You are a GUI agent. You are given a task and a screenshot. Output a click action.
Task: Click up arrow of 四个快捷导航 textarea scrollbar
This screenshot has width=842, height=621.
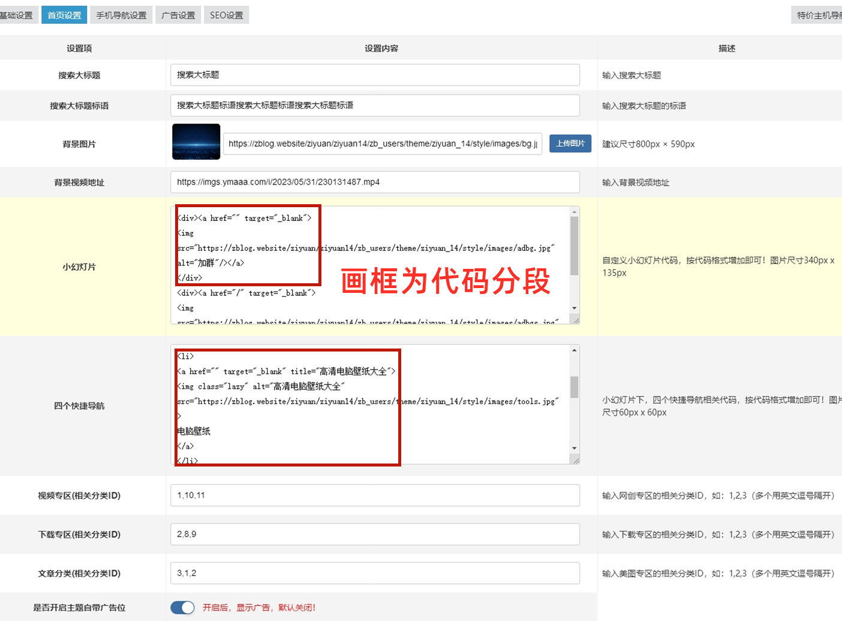(575, 350)
